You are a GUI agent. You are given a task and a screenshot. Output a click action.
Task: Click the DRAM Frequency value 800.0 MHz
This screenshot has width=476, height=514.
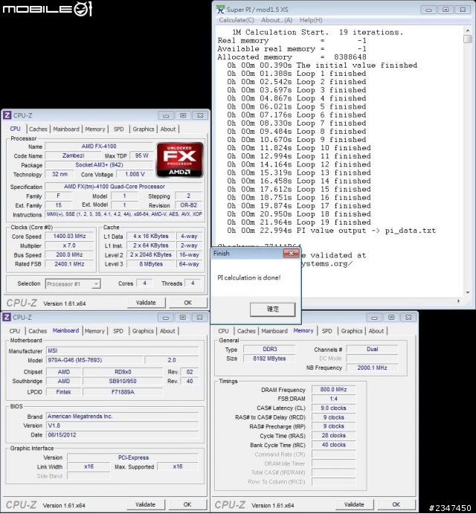point(333,390)
